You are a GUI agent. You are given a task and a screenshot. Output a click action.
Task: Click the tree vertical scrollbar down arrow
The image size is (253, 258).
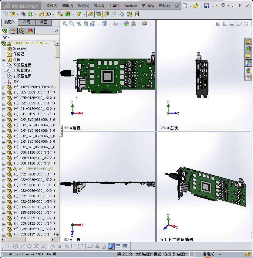[57, 235]
